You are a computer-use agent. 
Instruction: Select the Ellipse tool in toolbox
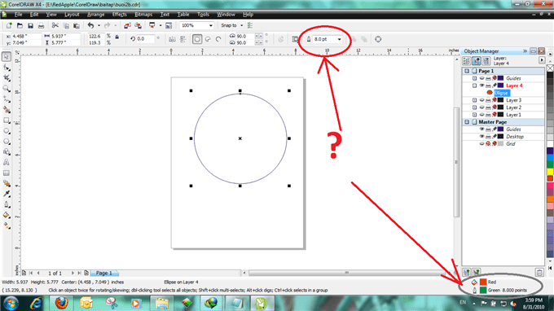7,131
